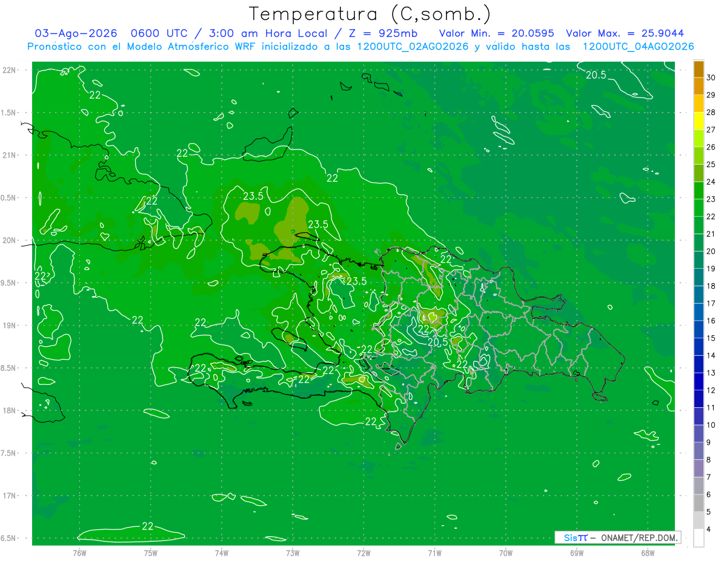Click the legend value label "15"

coord(711,338)
